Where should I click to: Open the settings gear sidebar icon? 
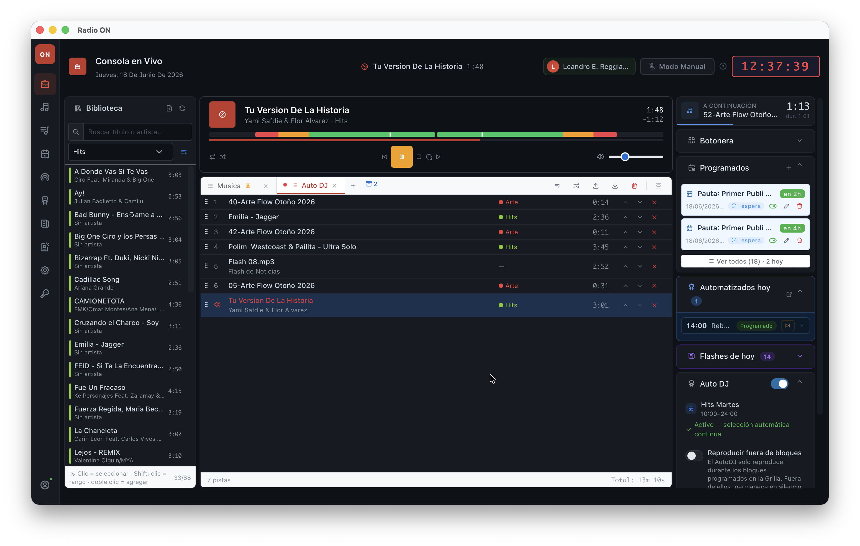click(x=45, y=270)
